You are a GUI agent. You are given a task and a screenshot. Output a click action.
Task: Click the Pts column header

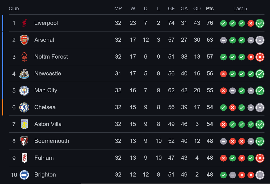[210, 9]
